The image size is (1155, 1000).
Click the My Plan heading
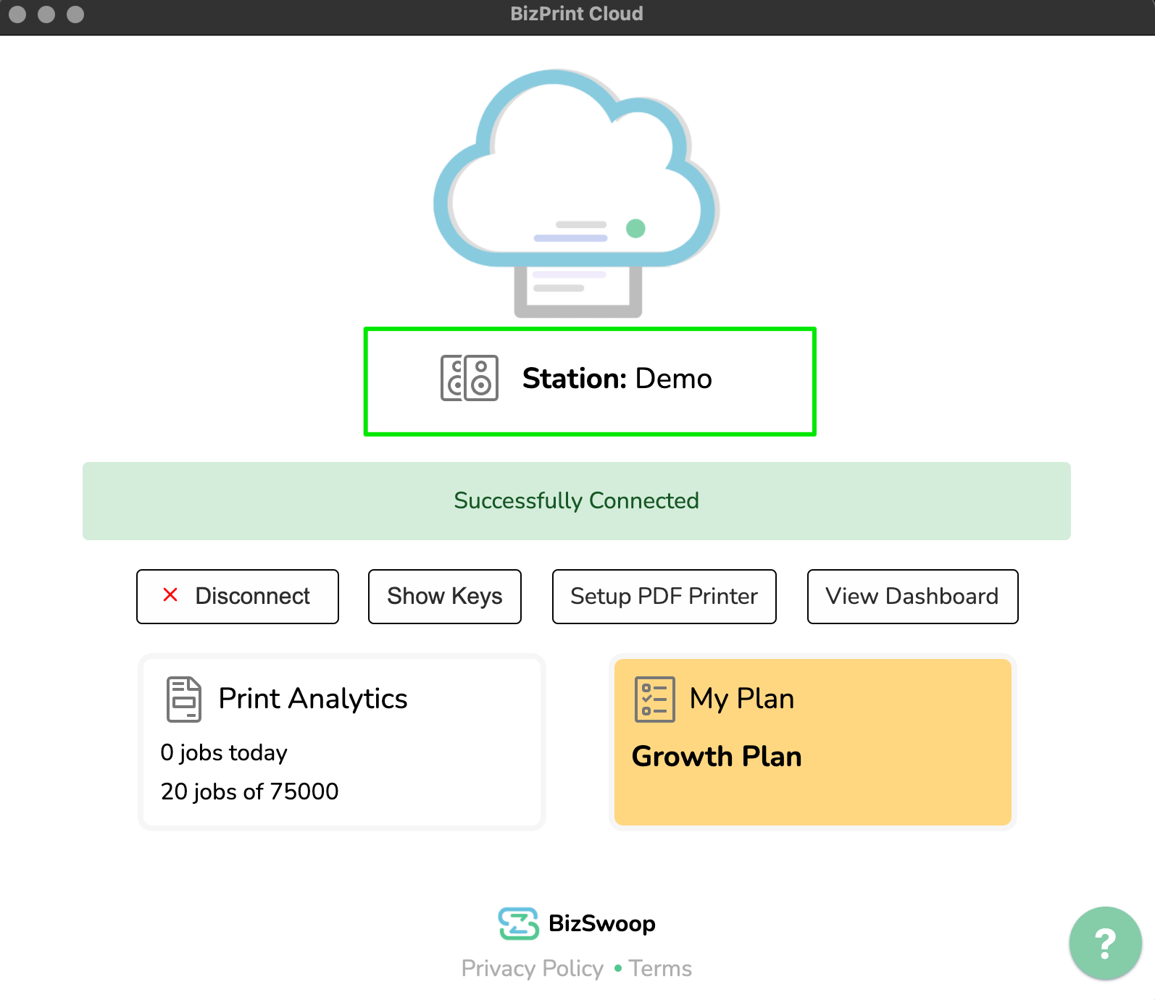742,699
